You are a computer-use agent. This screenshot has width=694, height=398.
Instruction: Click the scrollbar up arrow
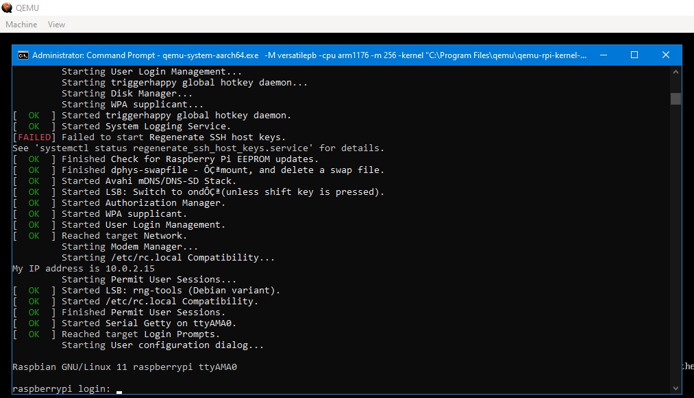[x=676, y=72]
